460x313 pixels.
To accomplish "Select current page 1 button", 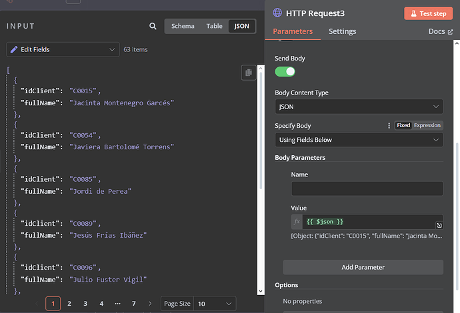I will click(53, 304).
